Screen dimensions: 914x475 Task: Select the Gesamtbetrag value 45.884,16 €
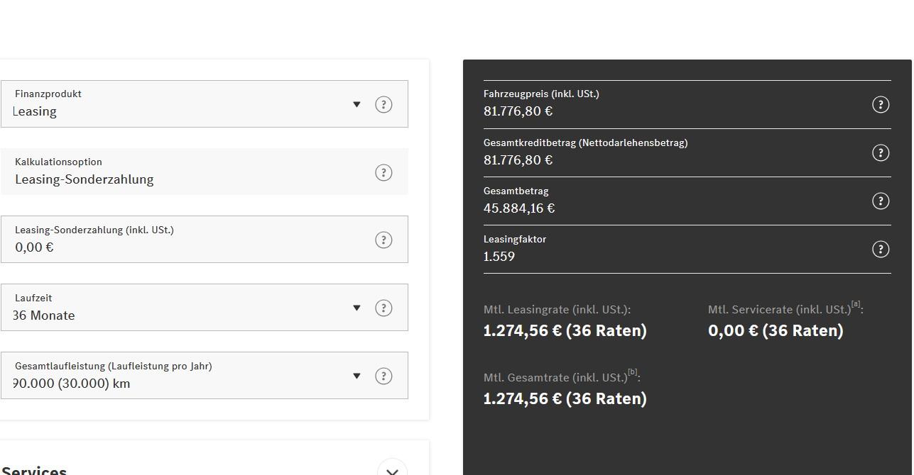[x=519, y=208]
